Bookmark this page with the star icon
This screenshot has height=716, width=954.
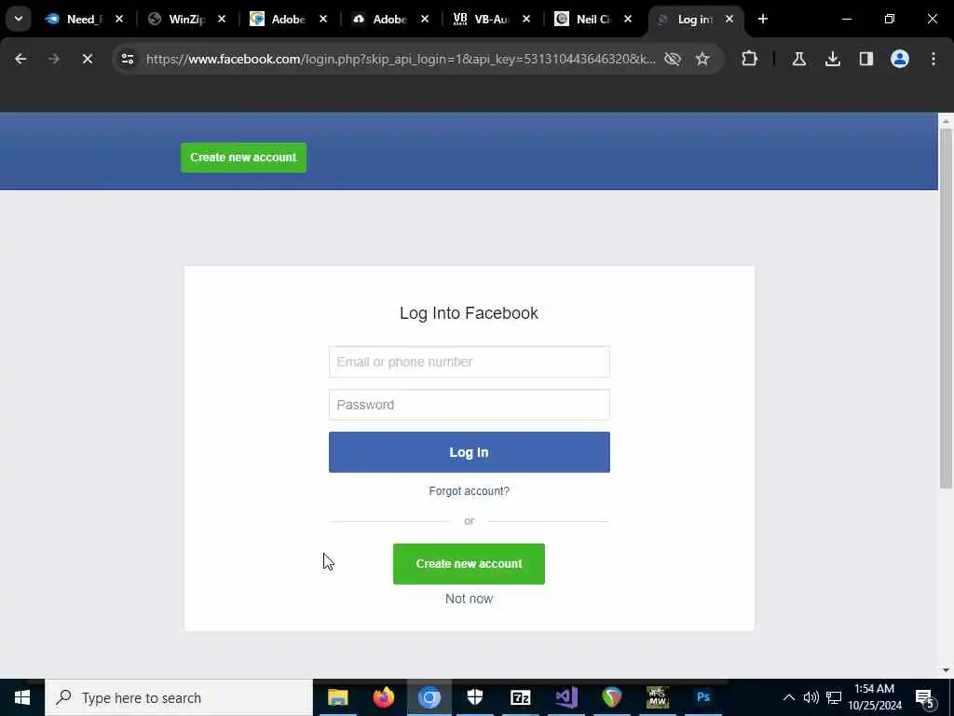[x=702, y=59]
